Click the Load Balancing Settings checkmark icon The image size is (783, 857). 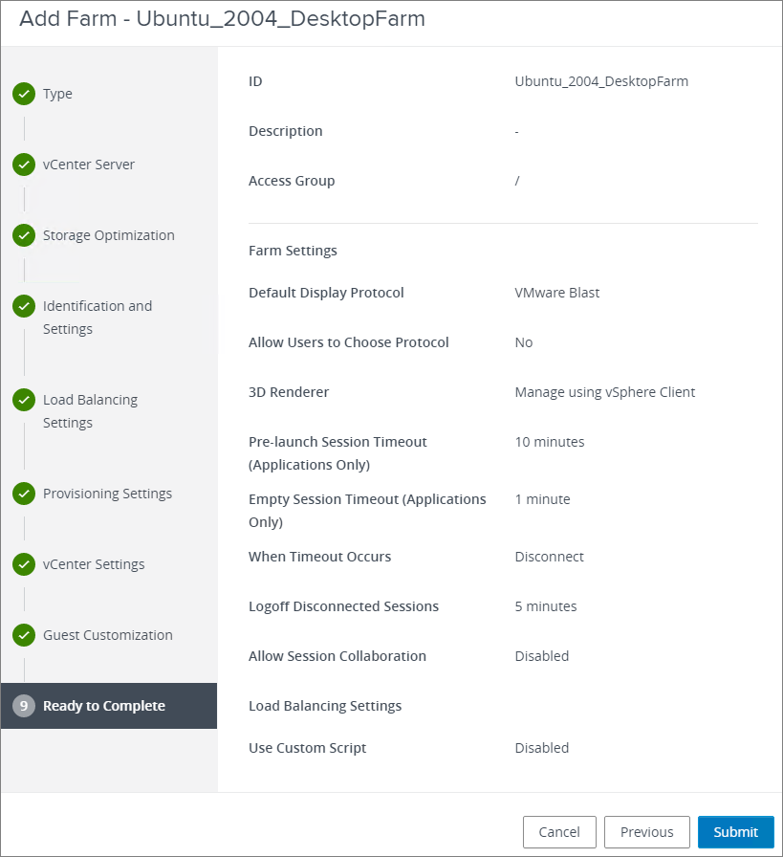(x=24, y=400)
